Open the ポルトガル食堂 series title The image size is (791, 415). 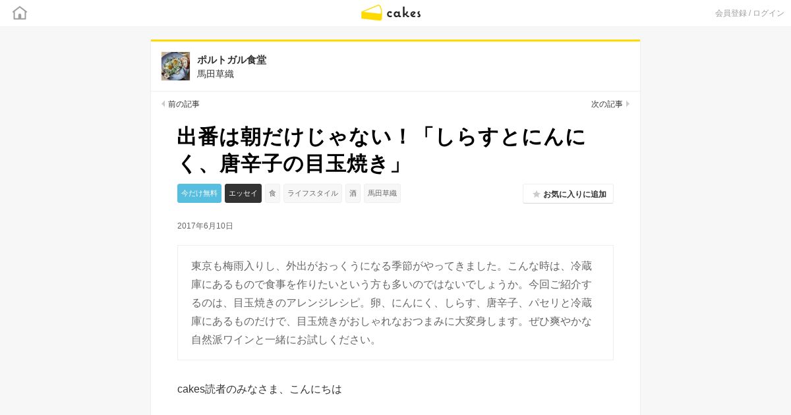pyautogui.click(x=232, y=60)
